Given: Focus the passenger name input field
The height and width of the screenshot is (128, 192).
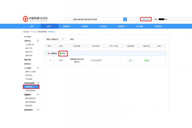Looking at the screenshot, I should [x=53, y=39].
